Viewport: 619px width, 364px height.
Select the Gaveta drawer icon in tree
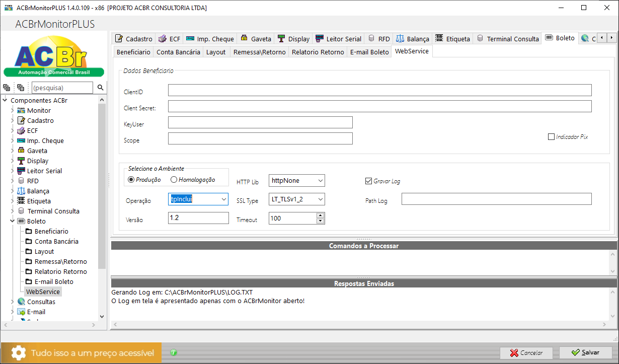[x=21, y=151]
